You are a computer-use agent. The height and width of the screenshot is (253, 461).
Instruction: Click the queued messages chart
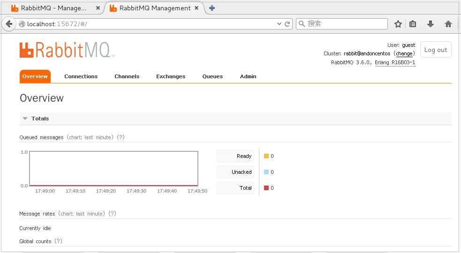click(114, 169)
